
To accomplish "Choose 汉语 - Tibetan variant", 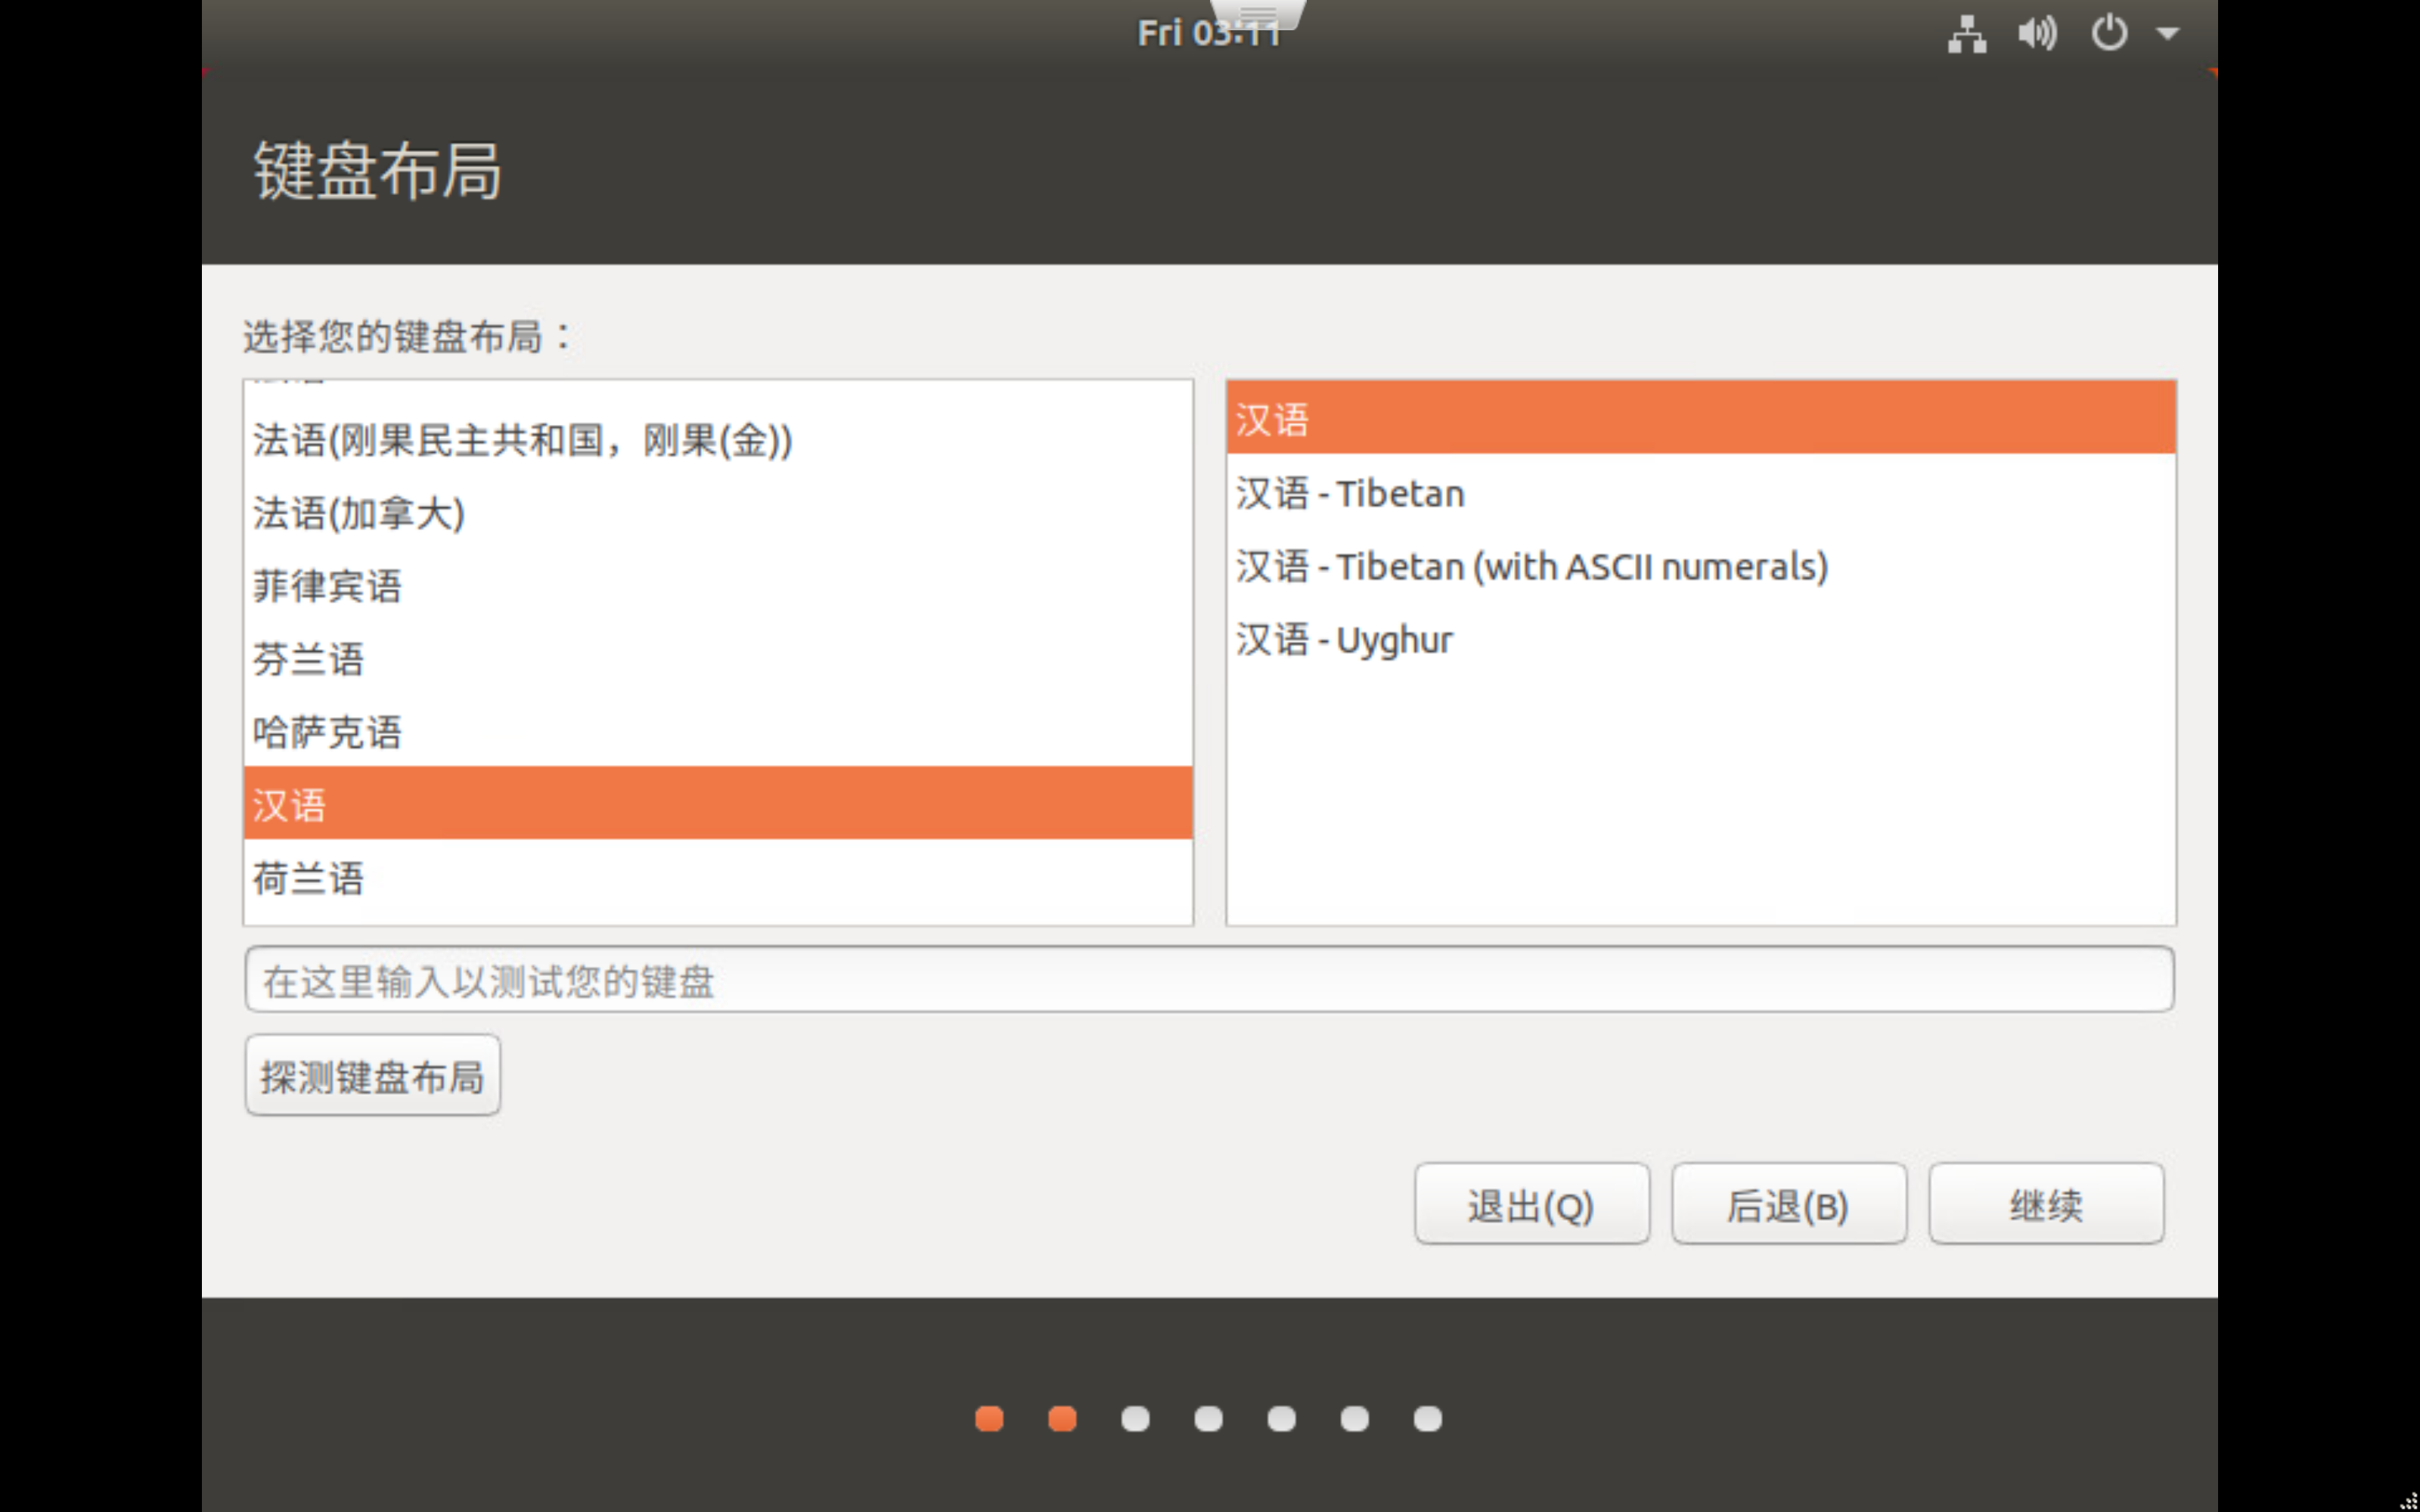I will [1700, 493].
